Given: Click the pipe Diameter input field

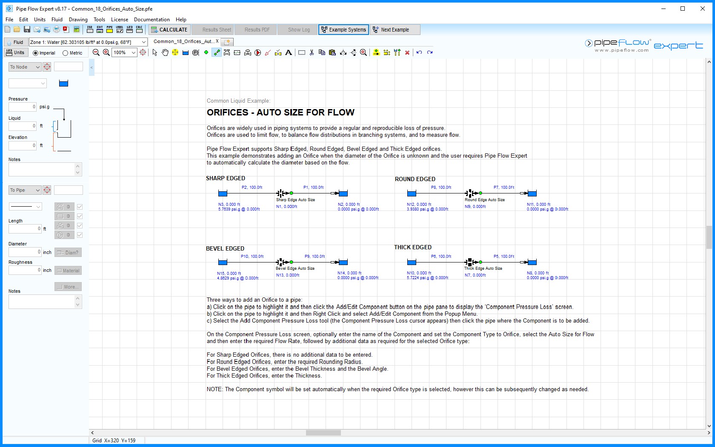Looking at the screenshot, I should (x=25, y=252).
